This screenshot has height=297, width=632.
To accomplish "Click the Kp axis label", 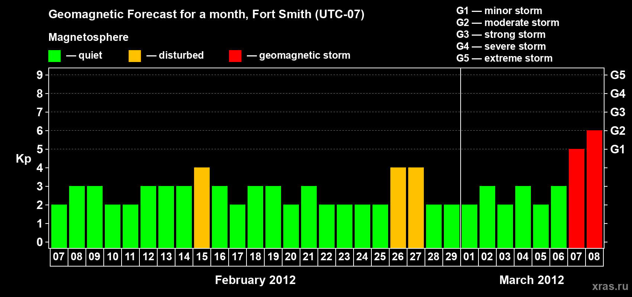I will tap(23, 159).
